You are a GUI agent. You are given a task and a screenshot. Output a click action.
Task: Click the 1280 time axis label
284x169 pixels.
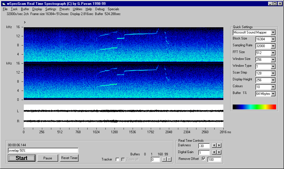(x=114, y=132)
